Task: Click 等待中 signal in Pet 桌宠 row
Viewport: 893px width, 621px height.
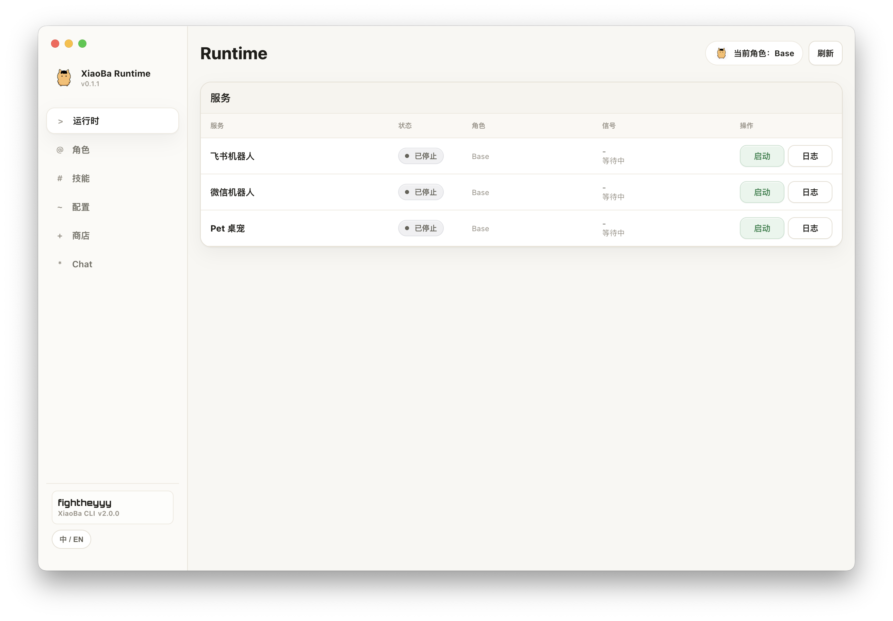Action: 613,233
